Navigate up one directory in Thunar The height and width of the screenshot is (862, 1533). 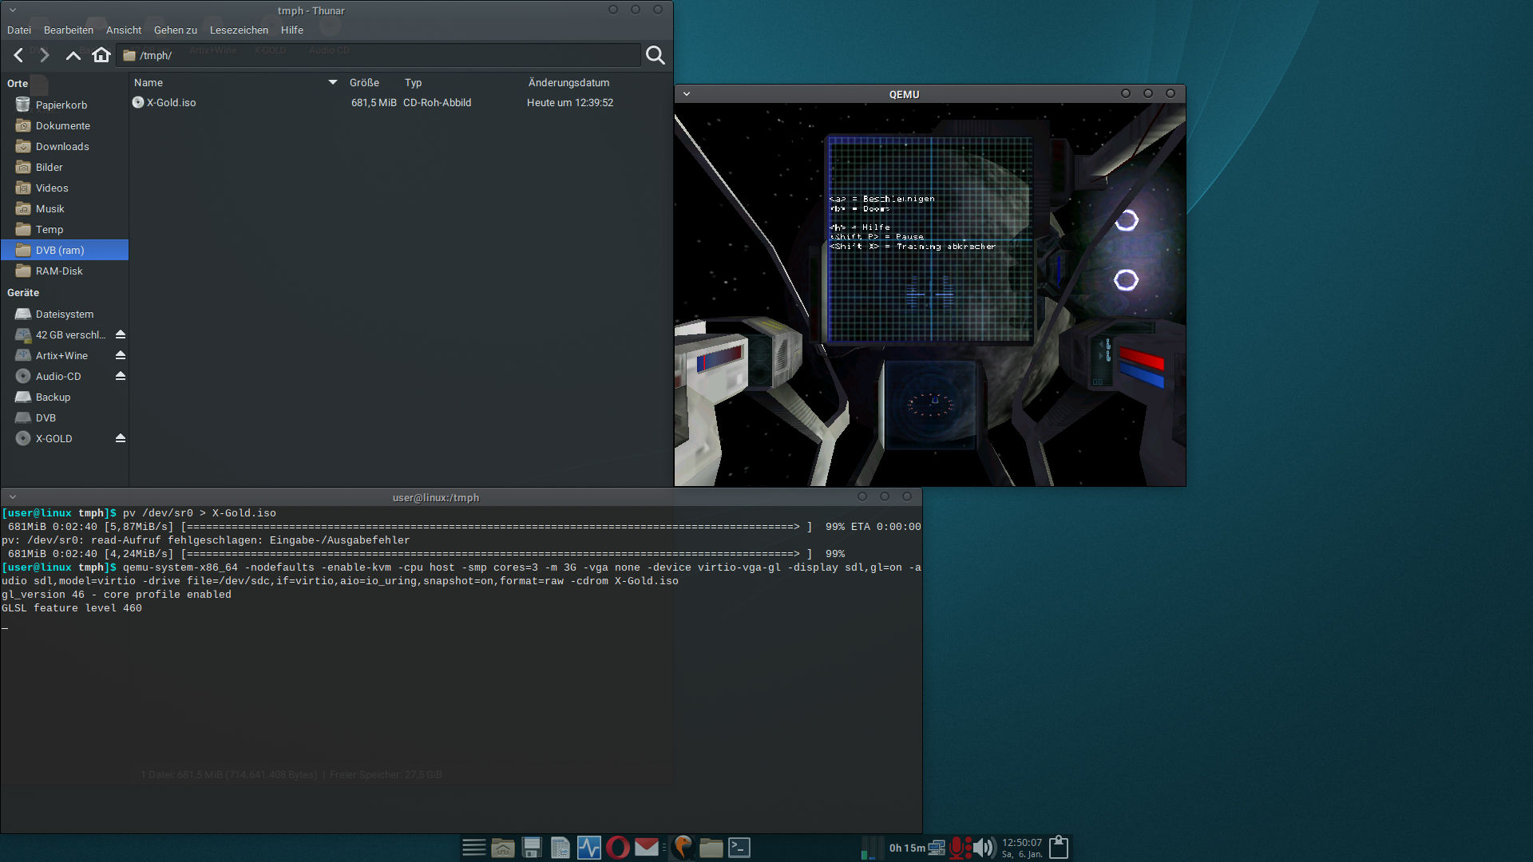point(73,55)
